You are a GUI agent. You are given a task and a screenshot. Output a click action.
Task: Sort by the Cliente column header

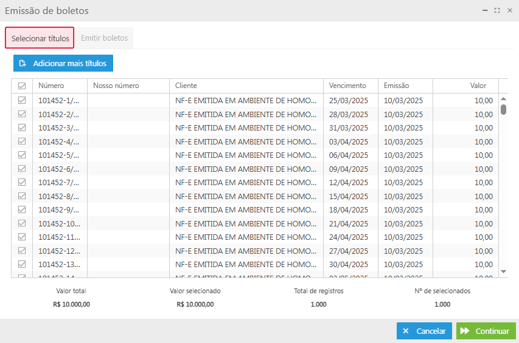[x=186, y=86]
